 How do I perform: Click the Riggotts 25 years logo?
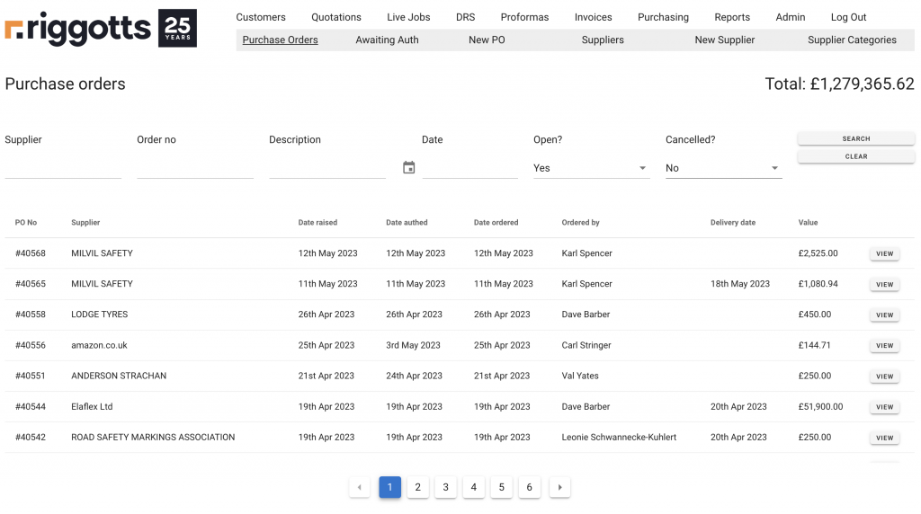tap(101, 29)
